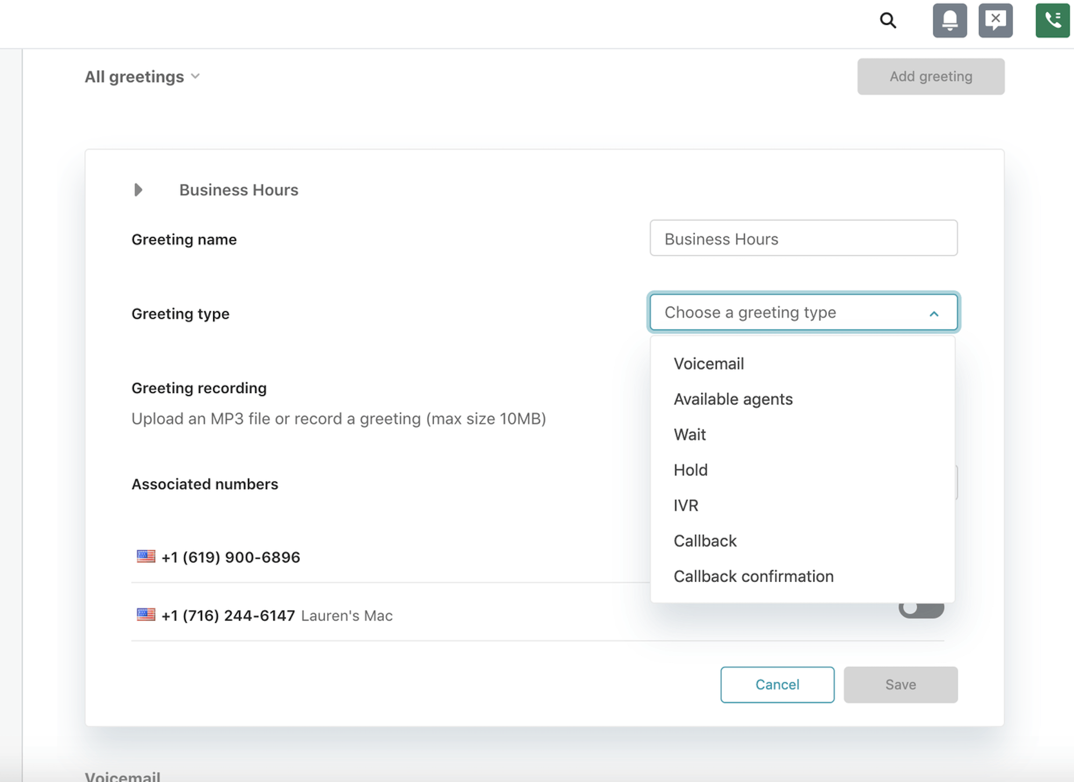The image size is (1074, 782).
Task: Click the search icon
Action: pyautogui.click(x=886, y=21)
